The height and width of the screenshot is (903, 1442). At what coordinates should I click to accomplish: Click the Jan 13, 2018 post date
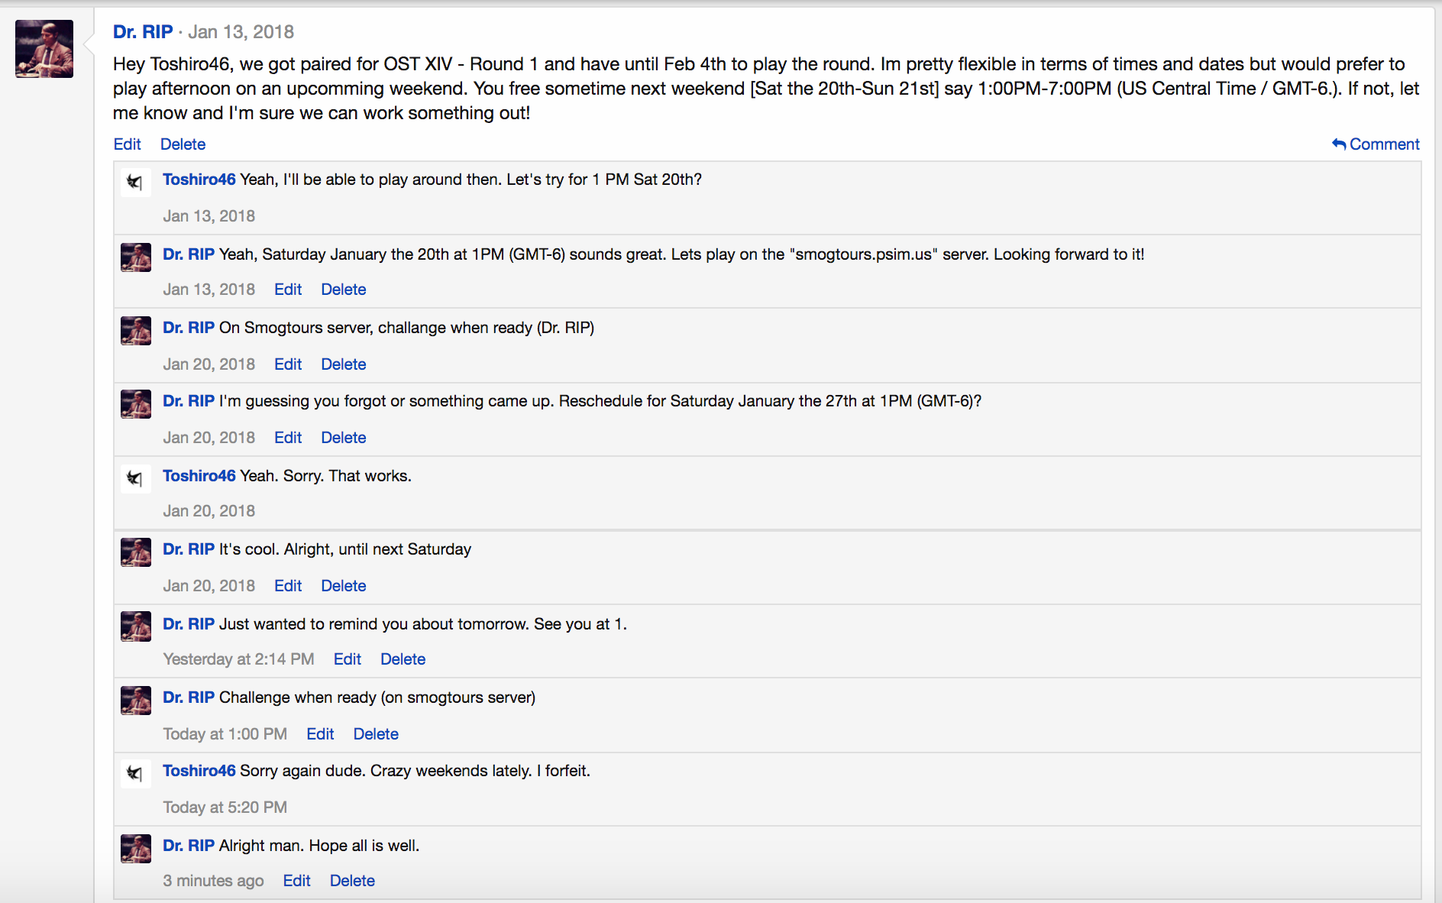[241, 32]
